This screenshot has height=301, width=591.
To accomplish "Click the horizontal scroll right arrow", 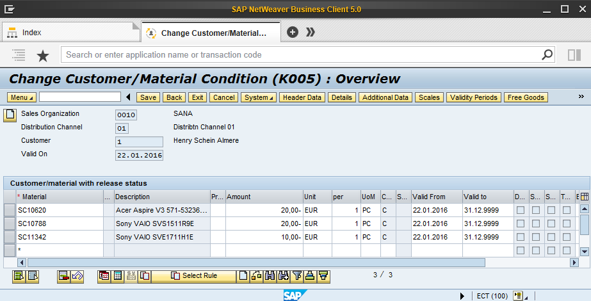I will (574, 263).
